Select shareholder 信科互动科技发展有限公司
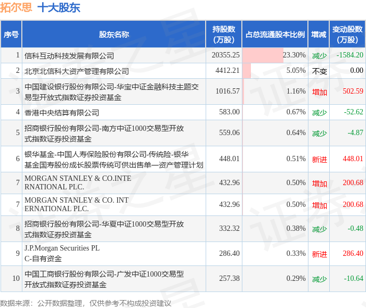Viewport: 366px width, 308px height. pyautogui.click(x=69, y=56)
